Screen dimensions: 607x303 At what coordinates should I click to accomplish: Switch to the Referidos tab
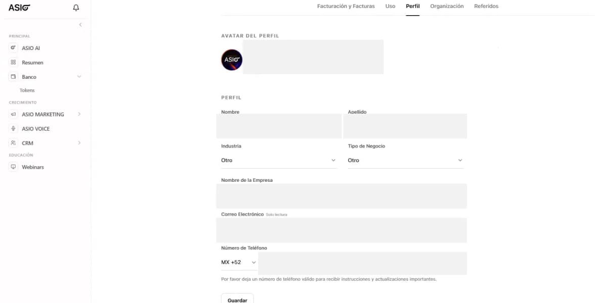(486, 6)
